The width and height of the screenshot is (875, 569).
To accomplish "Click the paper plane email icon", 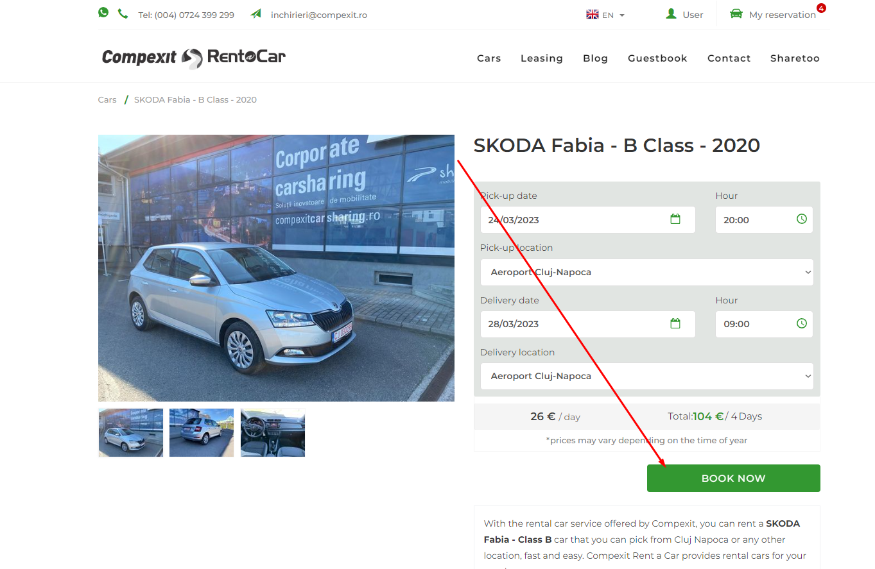I will (256, 13).
